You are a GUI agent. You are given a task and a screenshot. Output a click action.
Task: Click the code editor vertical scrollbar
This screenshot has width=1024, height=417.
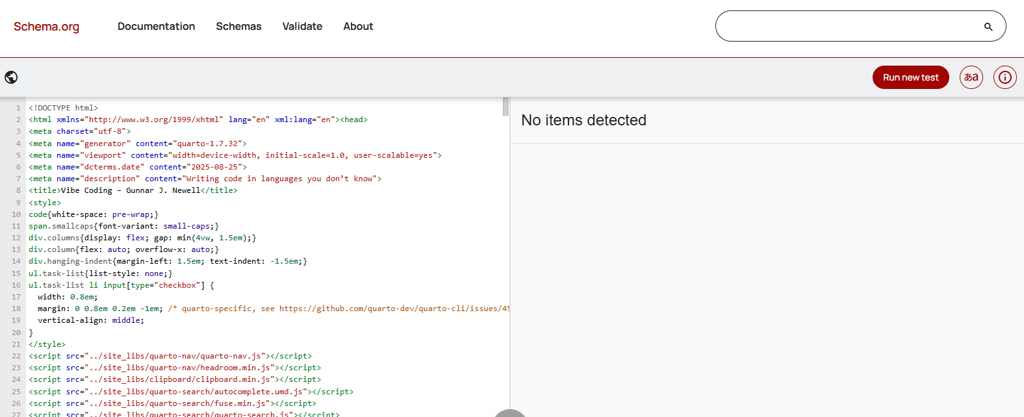(506, 107)
